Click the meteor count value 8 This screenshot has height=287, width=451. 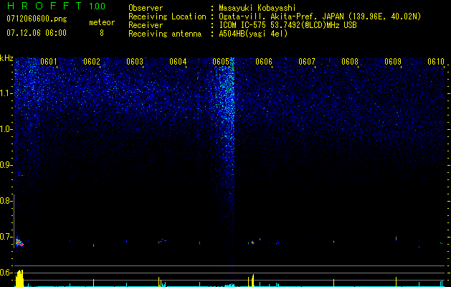(x=102, y=33)
